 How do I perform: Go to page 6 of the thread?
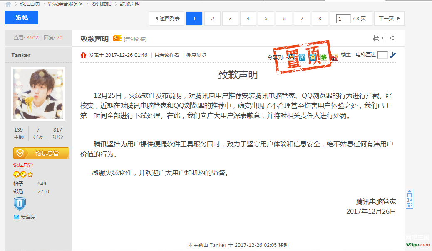284,18
